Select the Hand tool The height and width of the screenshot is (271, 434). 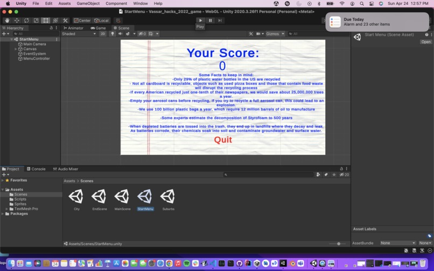click(x=7, y=20)
